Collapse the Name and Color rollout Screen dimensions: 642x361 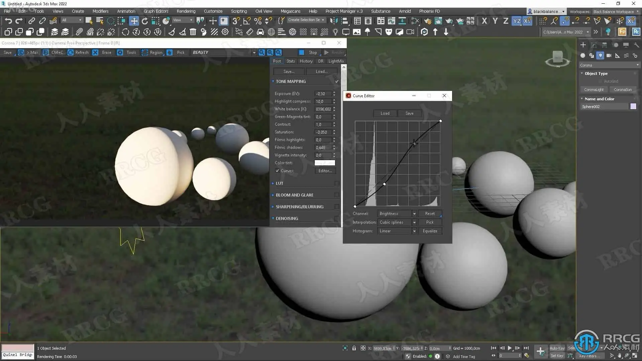click(x=599, y=99)
